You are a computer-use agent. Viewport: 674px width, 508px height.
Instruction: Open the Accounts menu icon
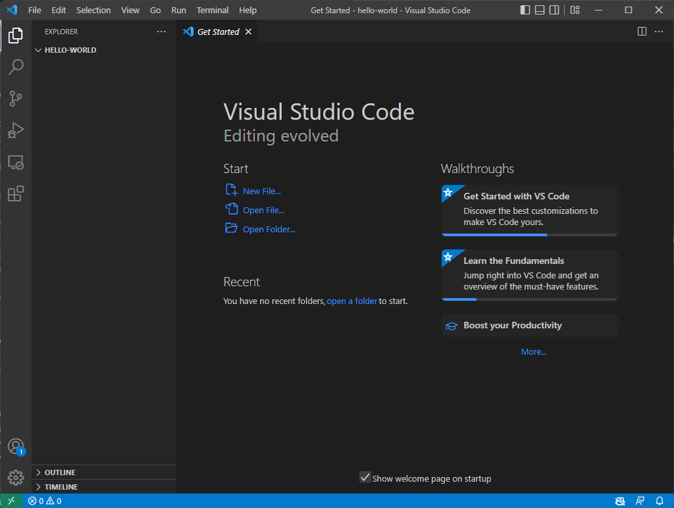click(16, 447)
